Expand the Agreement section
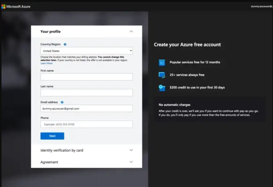This screenshot has width=273, height=187. pos(131,162)
